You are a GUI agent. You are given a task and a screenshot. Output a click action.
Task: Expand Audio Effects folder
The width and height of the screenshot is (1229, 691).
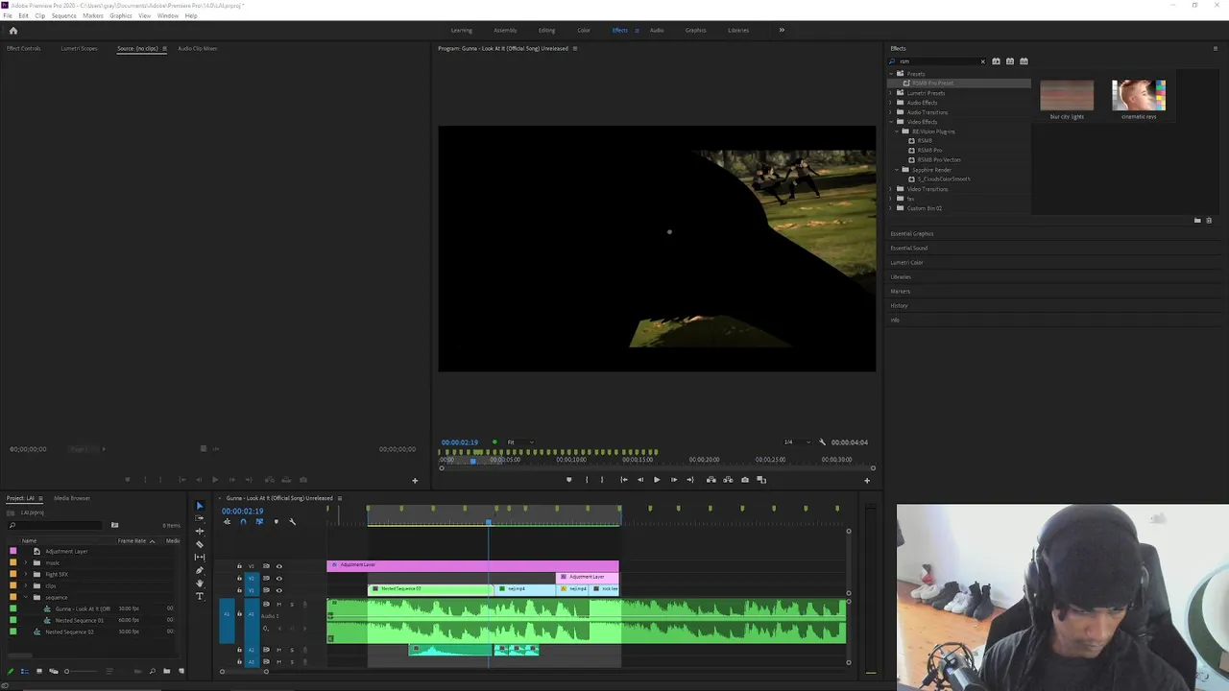(x=892, y=103)
